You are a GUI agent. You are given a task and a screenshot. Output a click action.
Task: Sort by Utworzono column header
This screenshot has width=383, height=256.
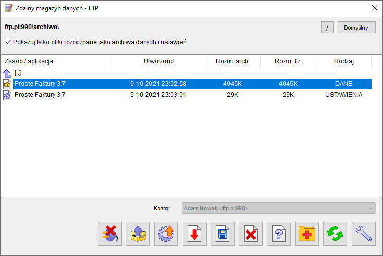tap(159, 61)
